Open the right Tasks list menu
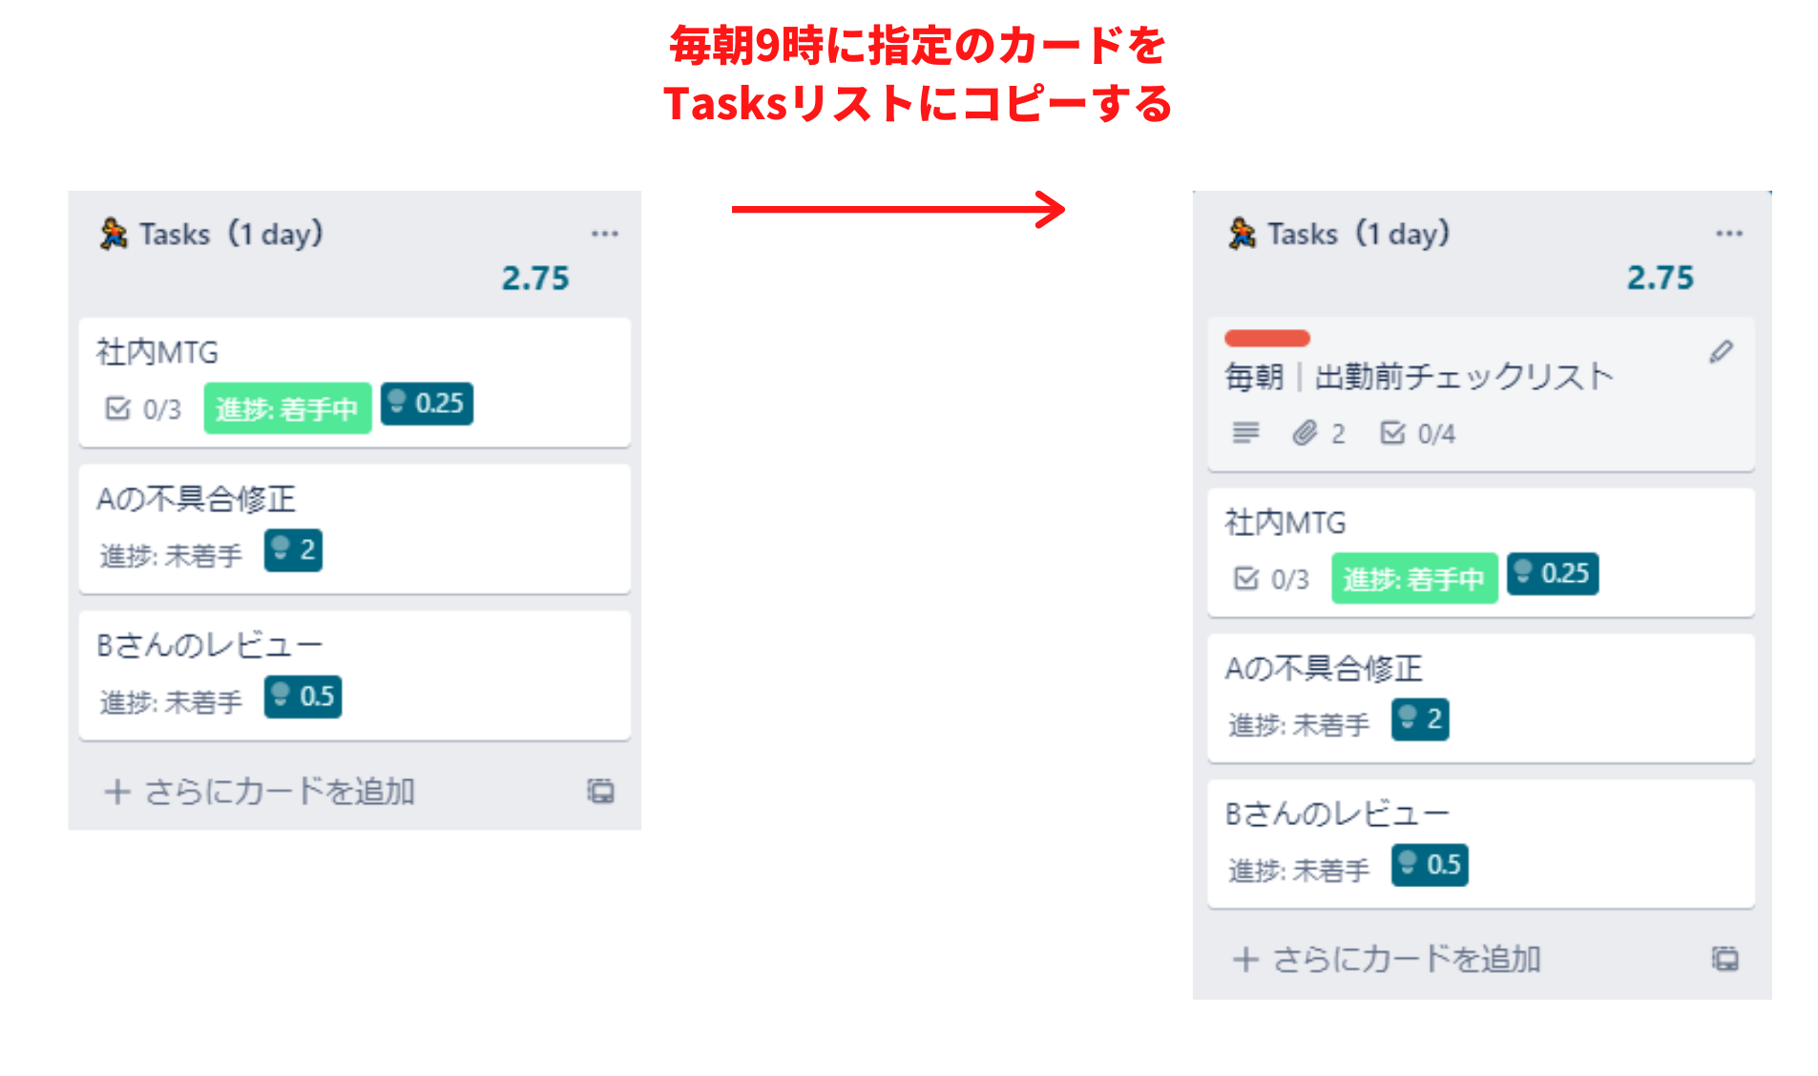This screenshot has width=1818, height=1076. pyautogui.click(x=1730, y=232)
